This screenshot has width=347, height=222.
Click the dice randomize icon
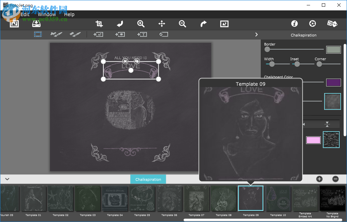[x=332, y=23]
